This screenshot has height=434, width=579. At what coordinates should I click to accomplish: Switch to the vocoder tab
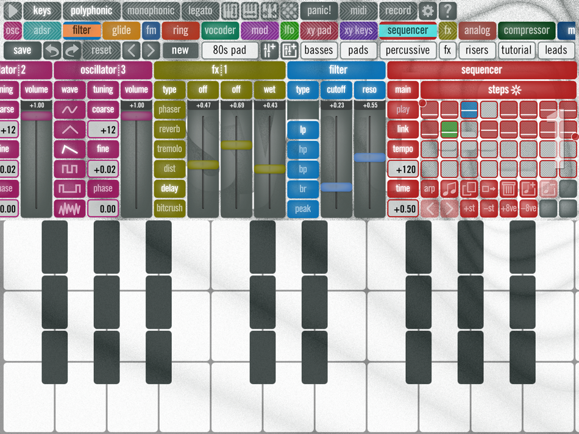point(219,30)
